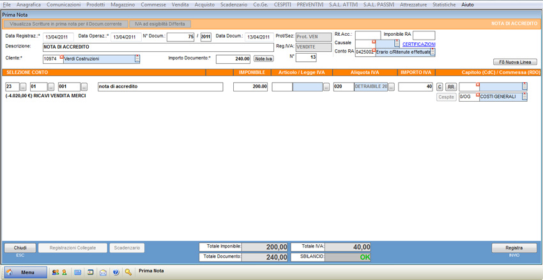Click the key icon in bottom toolbar
Screen dimensions: 543x280
pyautogui.click(x=128, y=272)
